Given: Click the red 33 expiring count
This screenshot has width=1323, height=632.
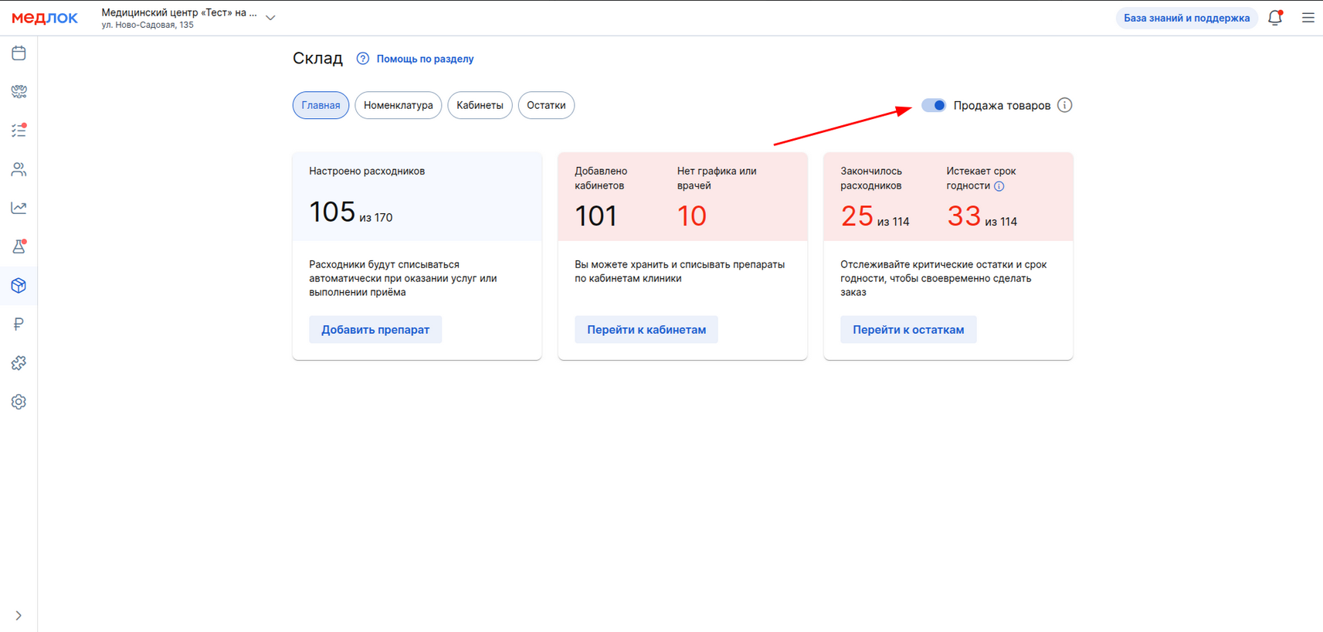Looking at the screenshot, I should point(964,216).
